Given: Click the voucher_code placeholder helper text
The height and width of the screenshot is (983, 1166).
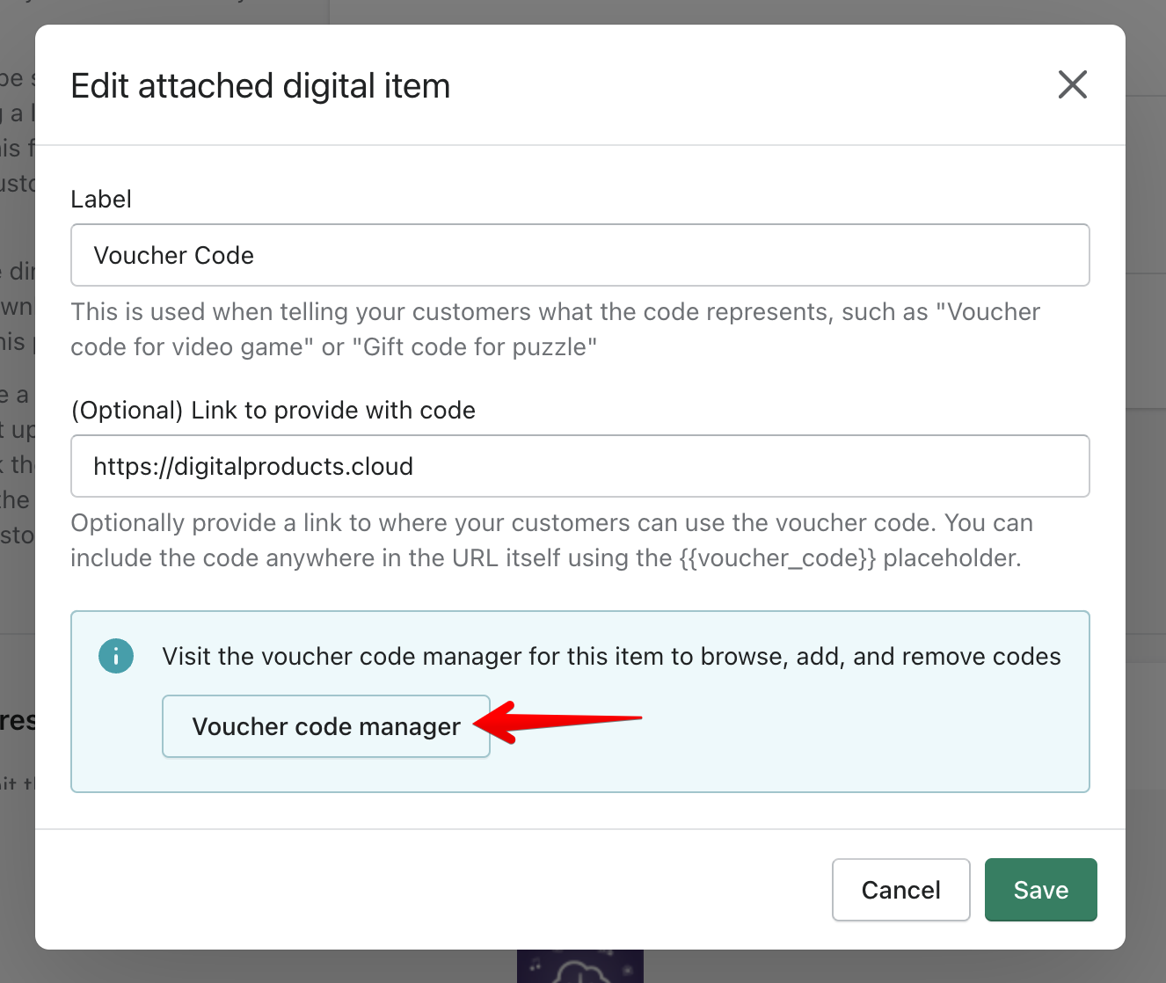Looking at the screenshot, I should pos(784,557).
